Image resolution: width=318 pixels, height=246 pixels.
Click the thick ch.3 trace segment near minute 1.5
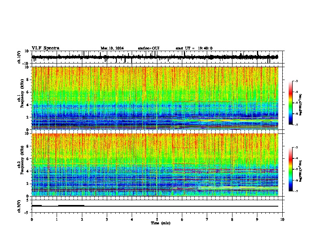click(71, 206)
